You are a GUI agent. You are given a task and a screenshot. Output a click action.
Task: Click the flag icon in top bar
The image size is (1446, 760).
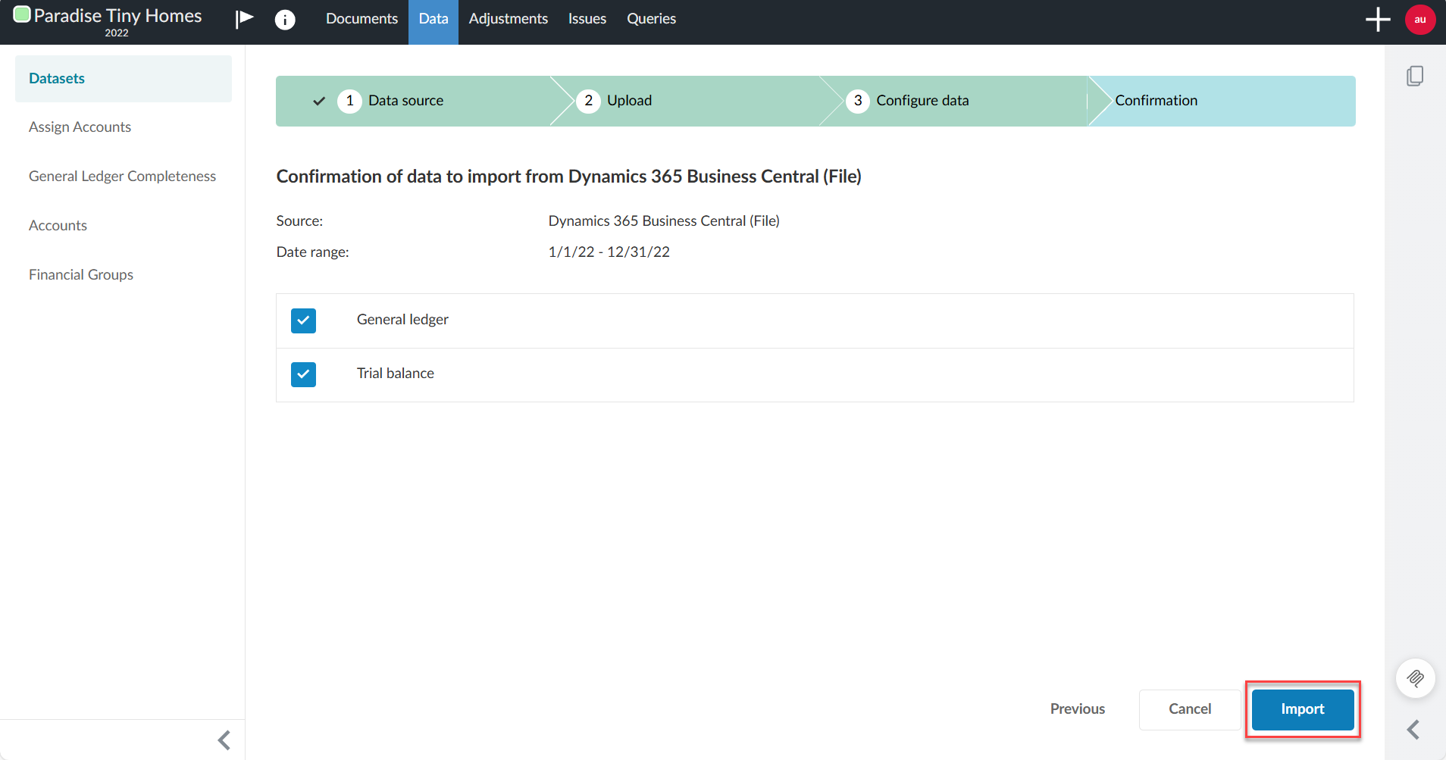coord(244,19)
